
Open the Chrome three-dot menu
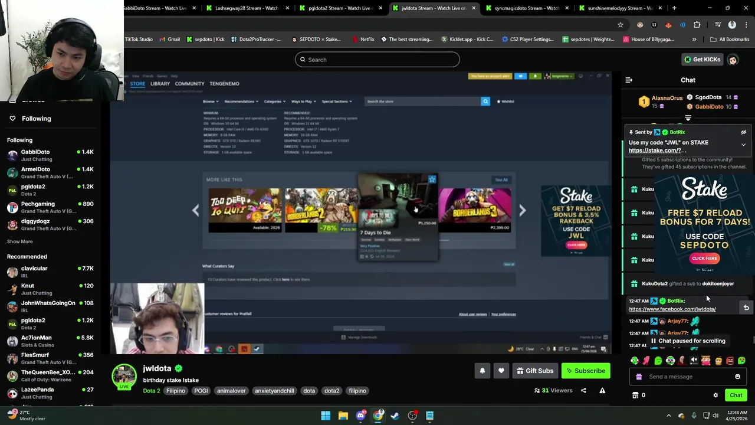745,25
